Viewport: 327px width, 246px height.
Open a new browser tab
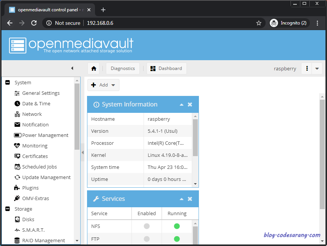[103, 10]
